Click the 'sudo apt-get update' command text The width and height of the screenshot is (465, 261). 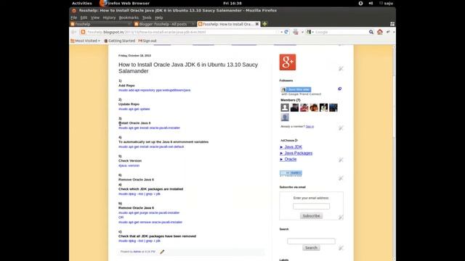click(x=134, y=109)
